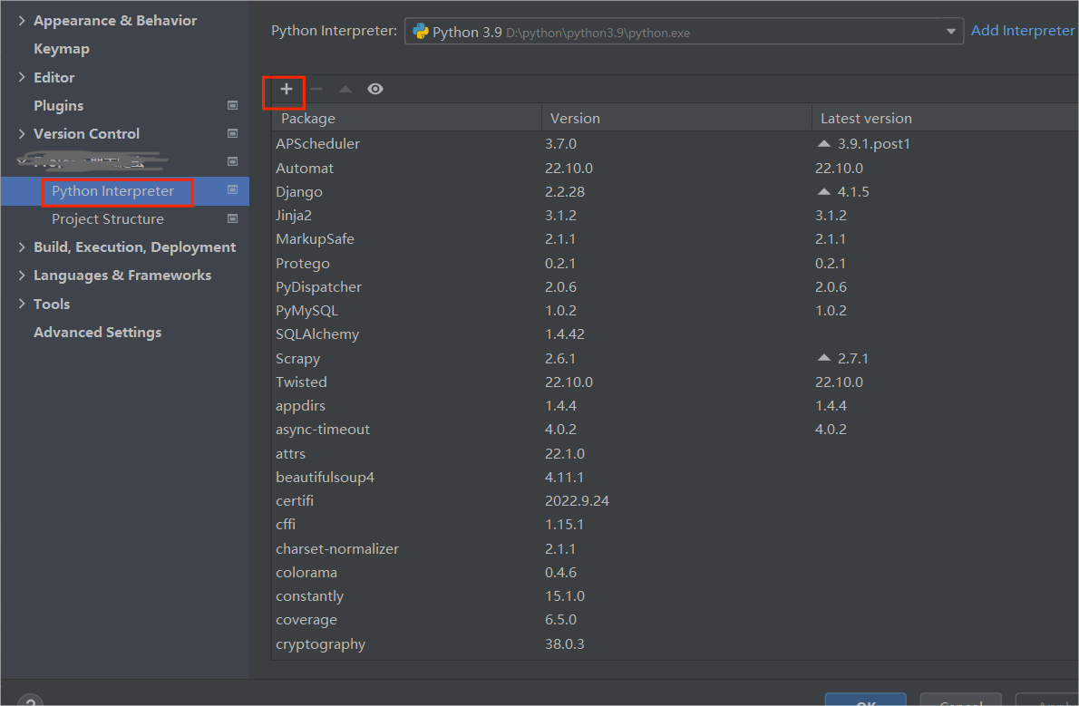Image resolution: width=1079 pixels, height=706 pixels.
Task: Select the certifi package row
Action: [676, 501]
